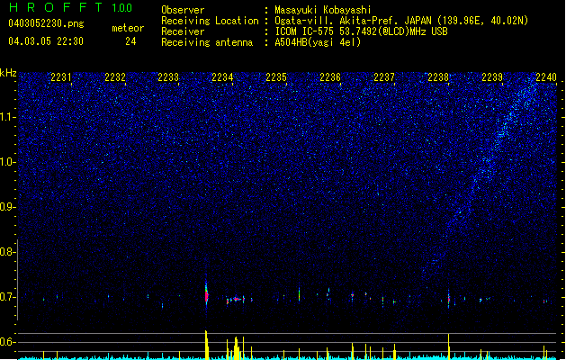This screenshot has height=360, width=566.
Task: Click the 2237 time marker
Action: 384,76
